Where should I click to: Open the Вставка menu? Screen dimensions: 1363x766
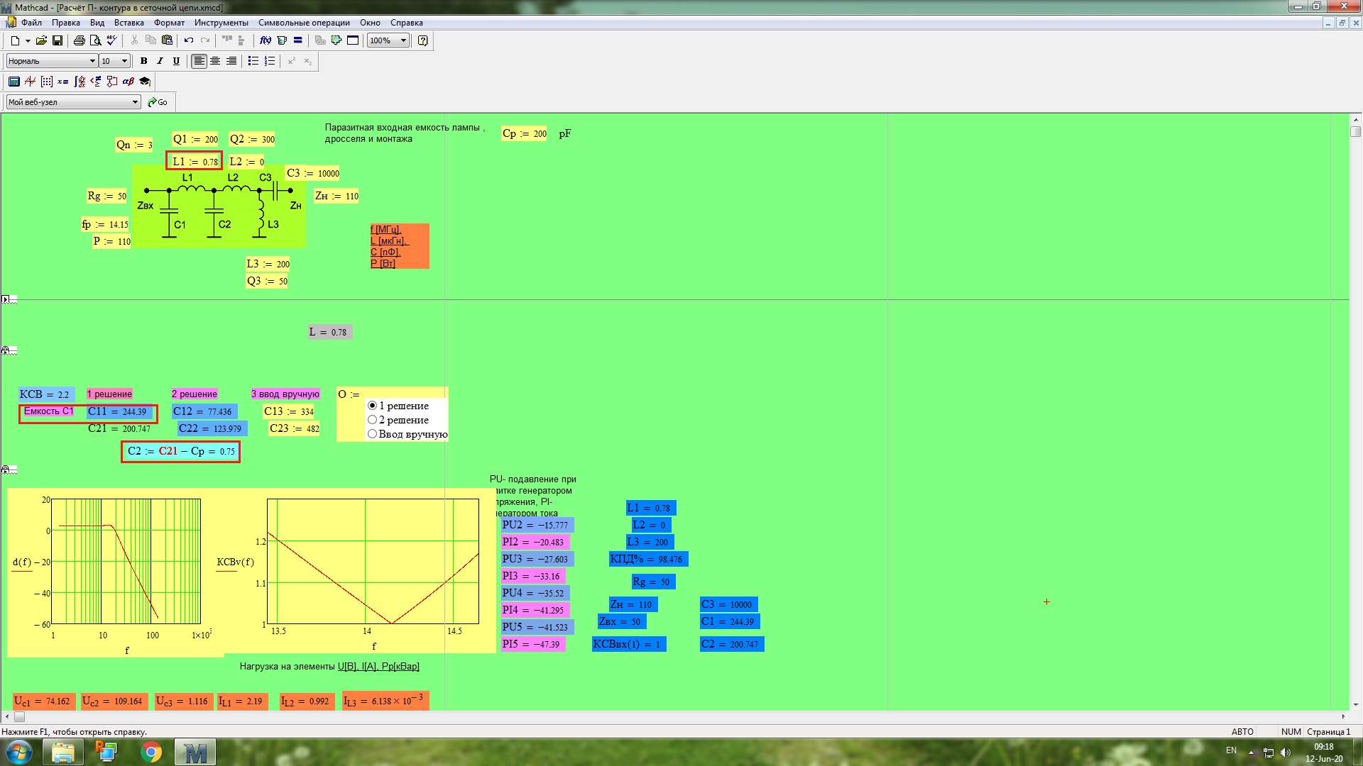coord(128,23)
